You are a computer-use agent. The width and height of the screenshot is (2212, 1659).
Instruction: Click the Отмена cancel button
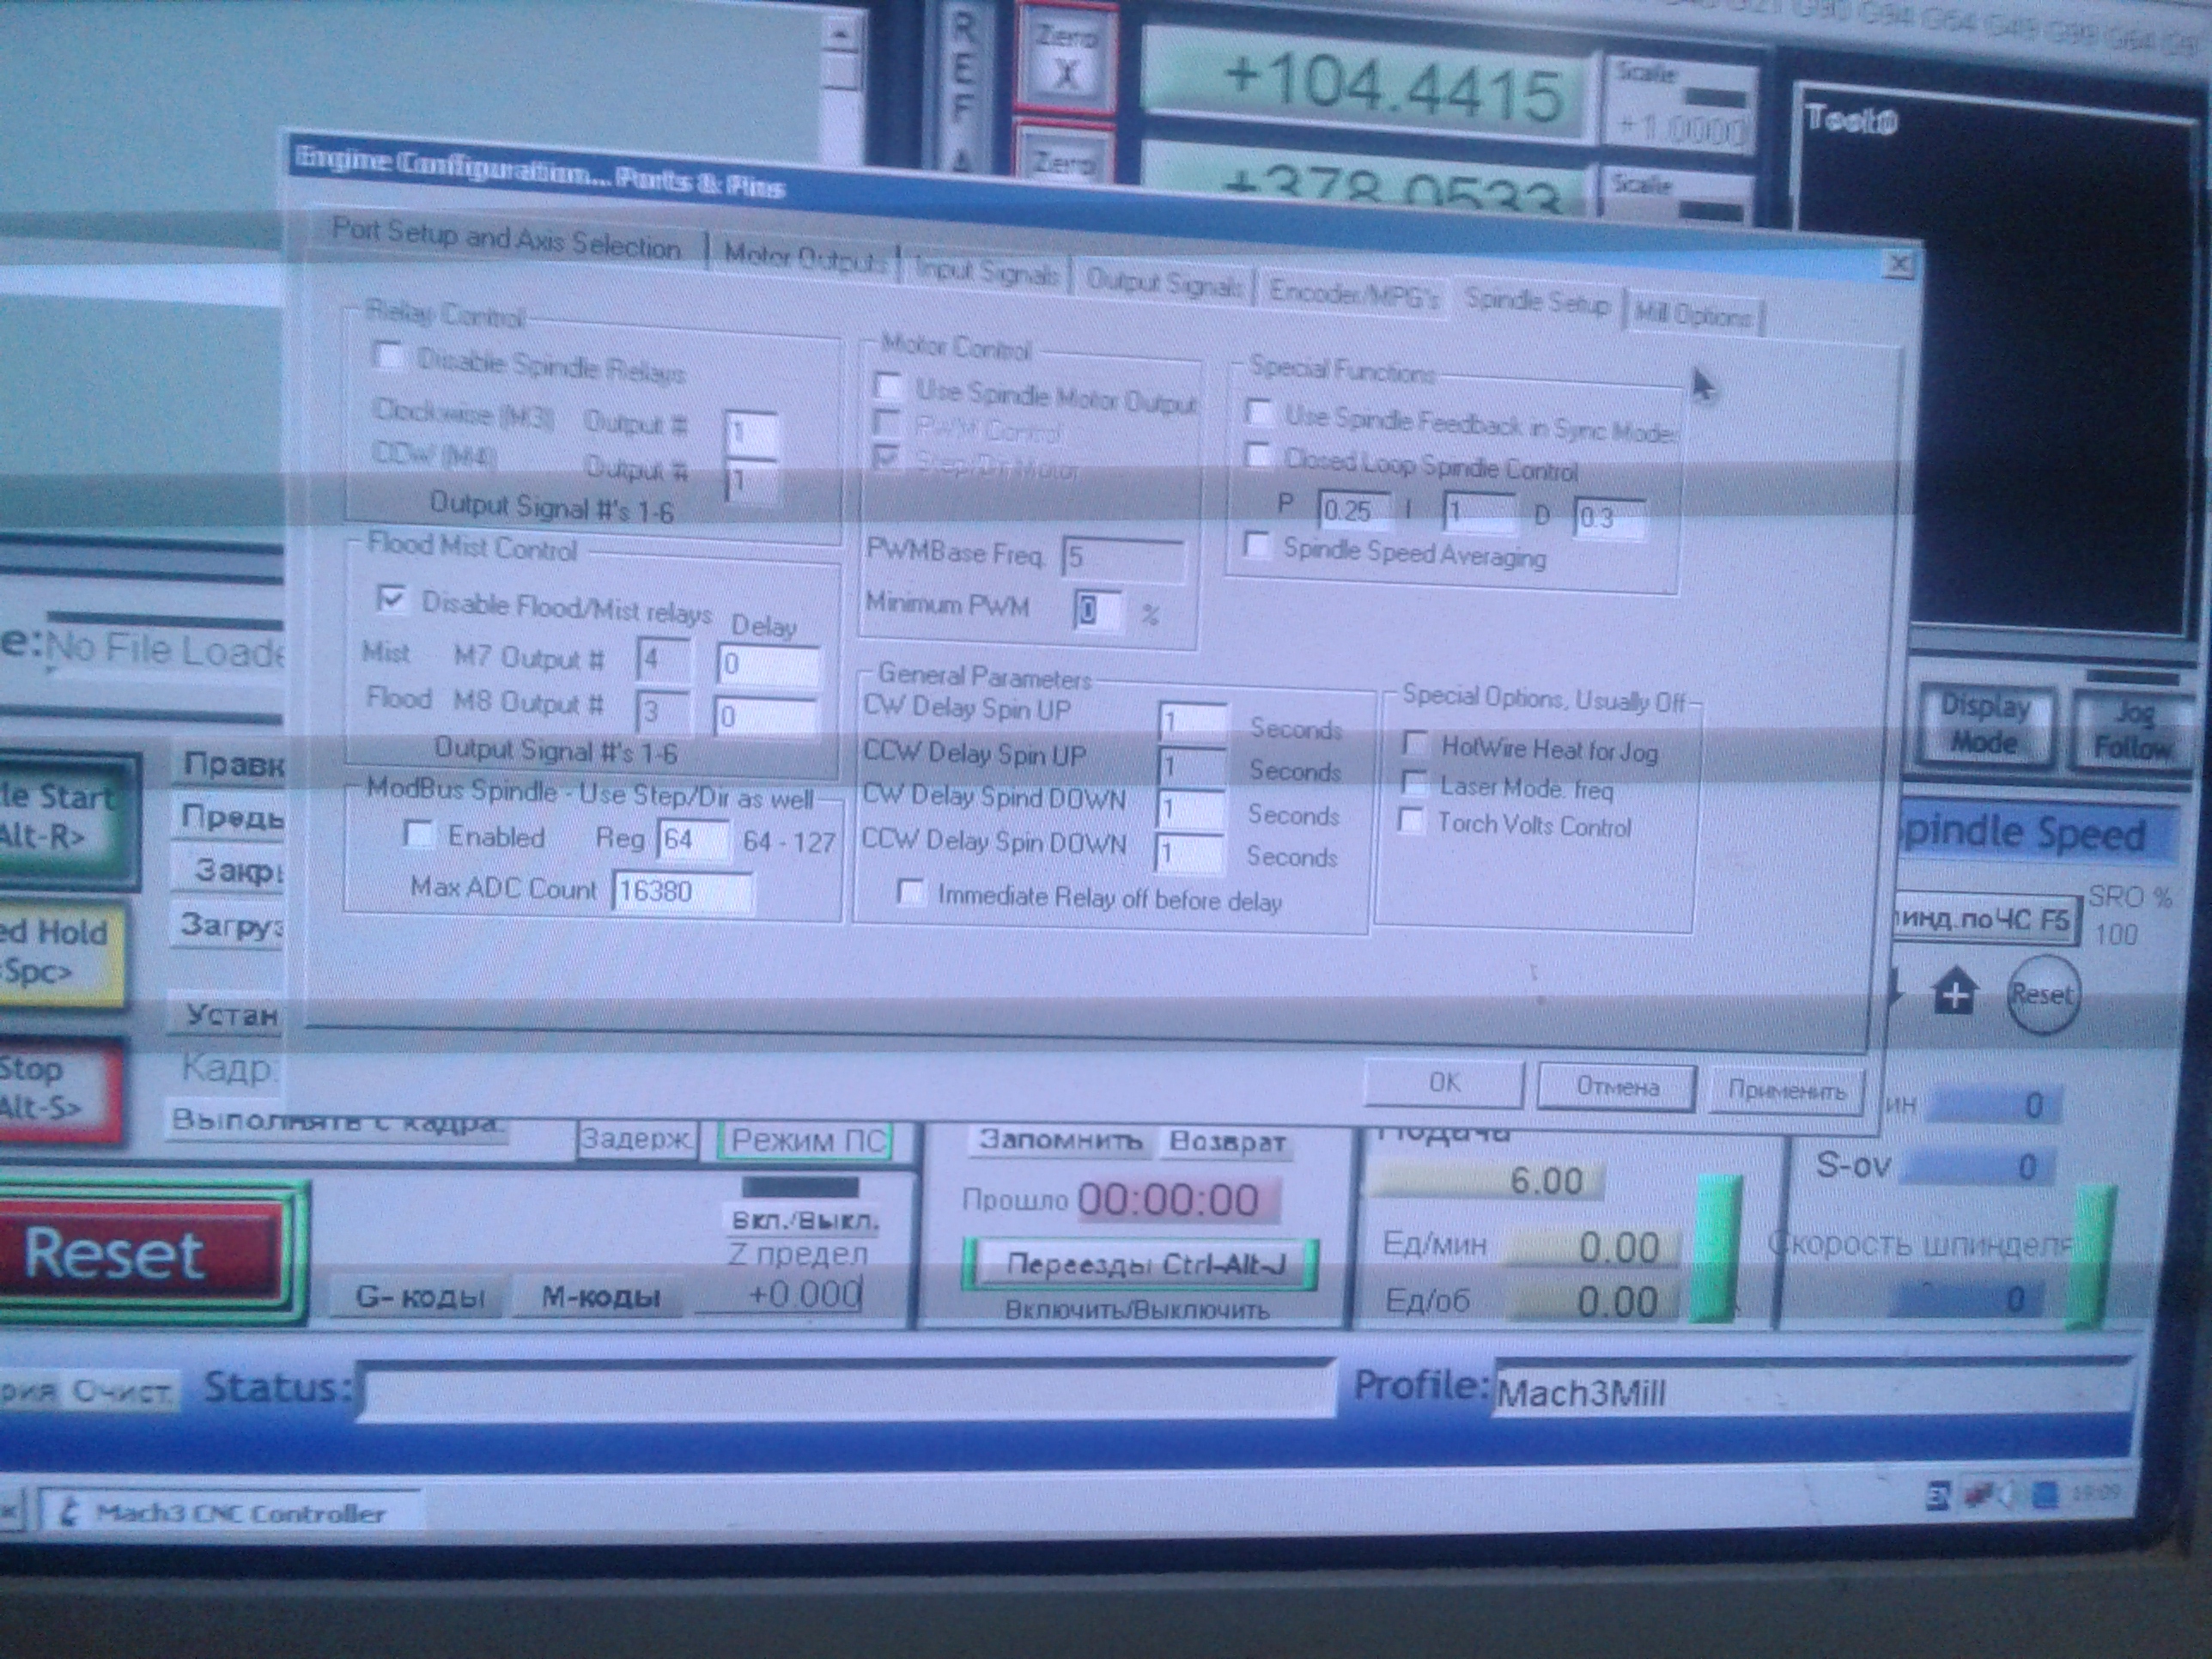click(x=1616, y=1087)
